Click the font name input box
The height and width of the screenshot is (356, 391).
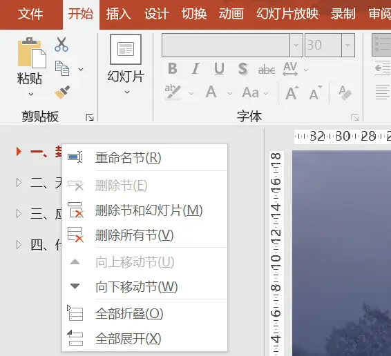226,46
